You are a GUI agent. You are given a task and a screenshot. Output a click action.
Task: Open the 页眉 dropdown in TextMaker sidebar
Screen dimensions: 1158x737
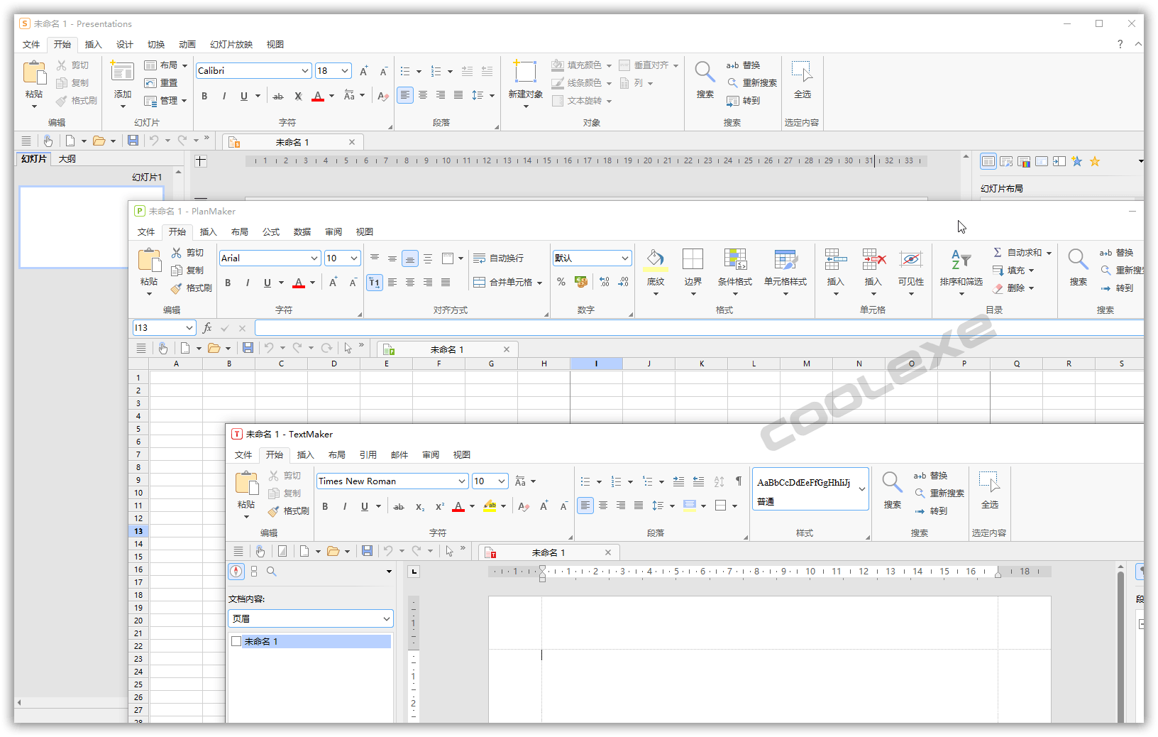(x=310, y=618)
